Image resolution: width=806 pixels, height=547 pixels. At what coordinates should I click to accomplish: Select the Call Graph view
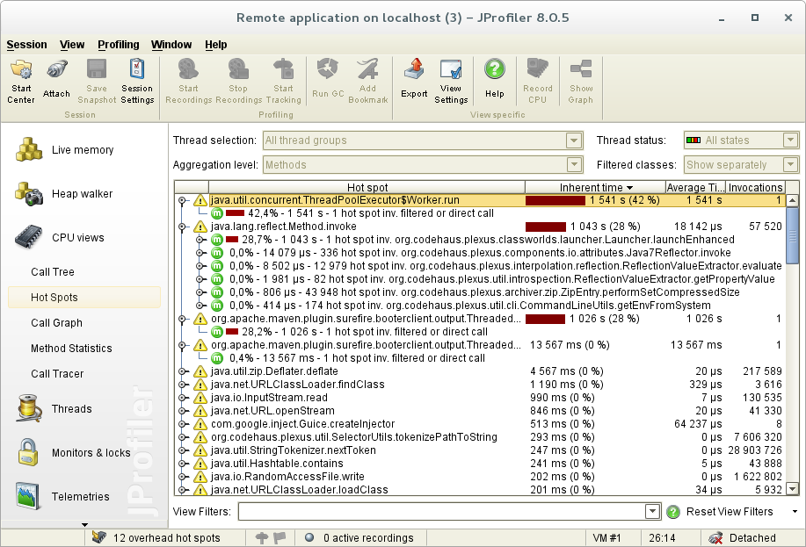click(x=56, y=322)
